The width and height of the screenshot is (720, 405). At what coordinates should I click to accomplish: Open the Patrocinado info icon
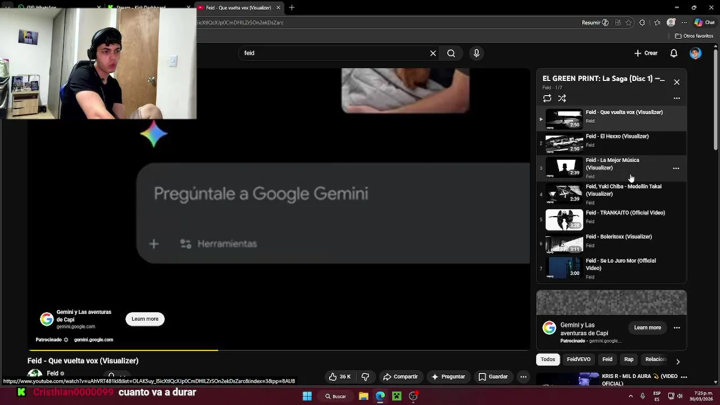point(66,340)
